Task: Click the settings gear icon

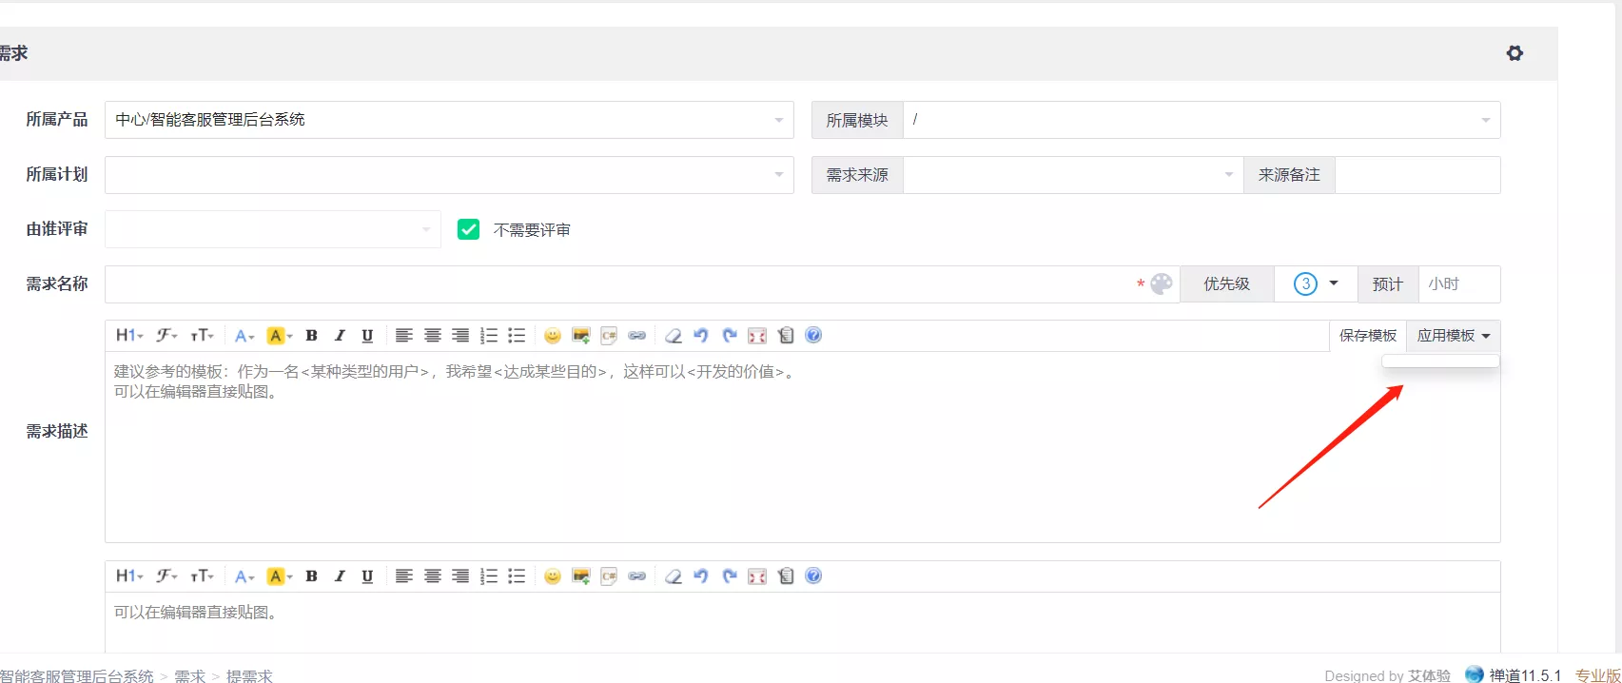Action: pos(1515,53)
